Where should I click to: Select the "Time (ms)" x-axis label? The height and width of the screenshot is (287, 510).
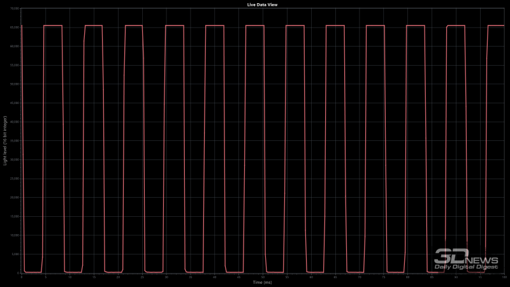pyautogui.click(x=262, y=281)
